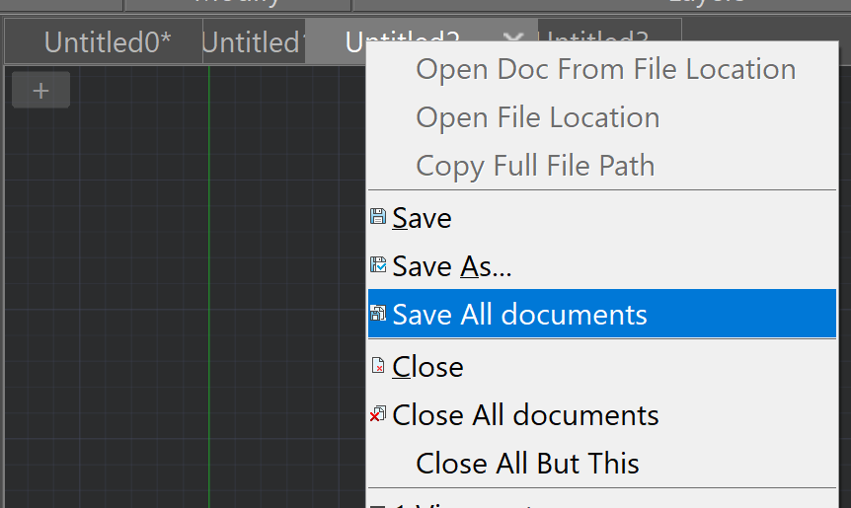
Task: Switch to the Untitled0* tab
Action: coord(108,41)
